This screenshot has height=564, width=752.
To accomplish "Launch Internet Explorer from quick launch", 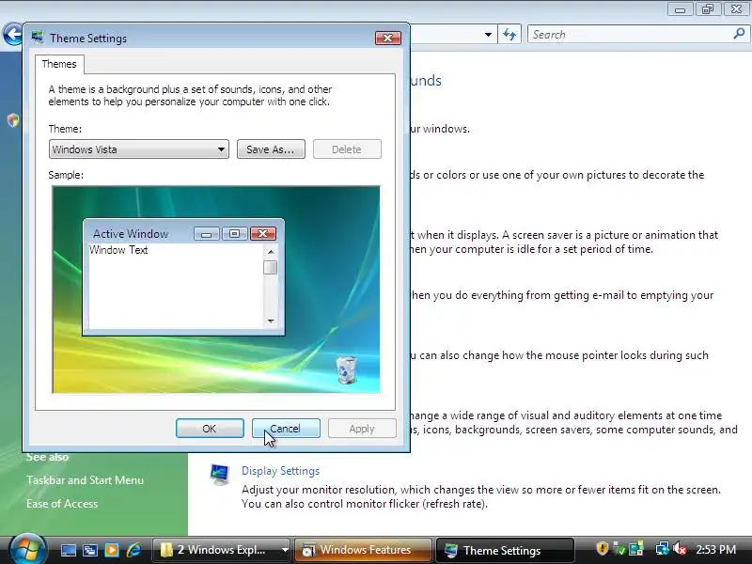I will (x=133, y=550).
